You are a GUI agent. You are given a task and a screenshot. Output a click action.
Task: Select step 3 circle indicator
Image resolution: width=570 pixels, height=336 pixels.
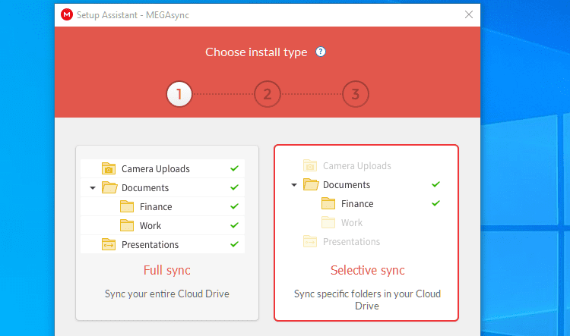tap(356, 94)
